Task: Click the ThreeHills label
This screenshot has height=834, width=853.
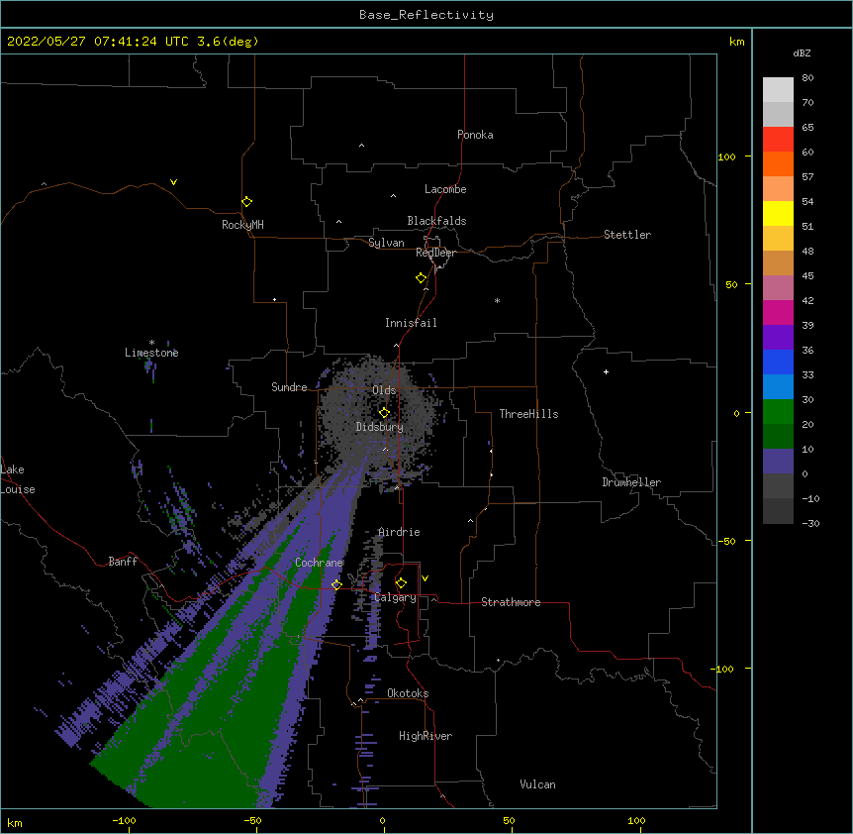Action: pos(528,414)
